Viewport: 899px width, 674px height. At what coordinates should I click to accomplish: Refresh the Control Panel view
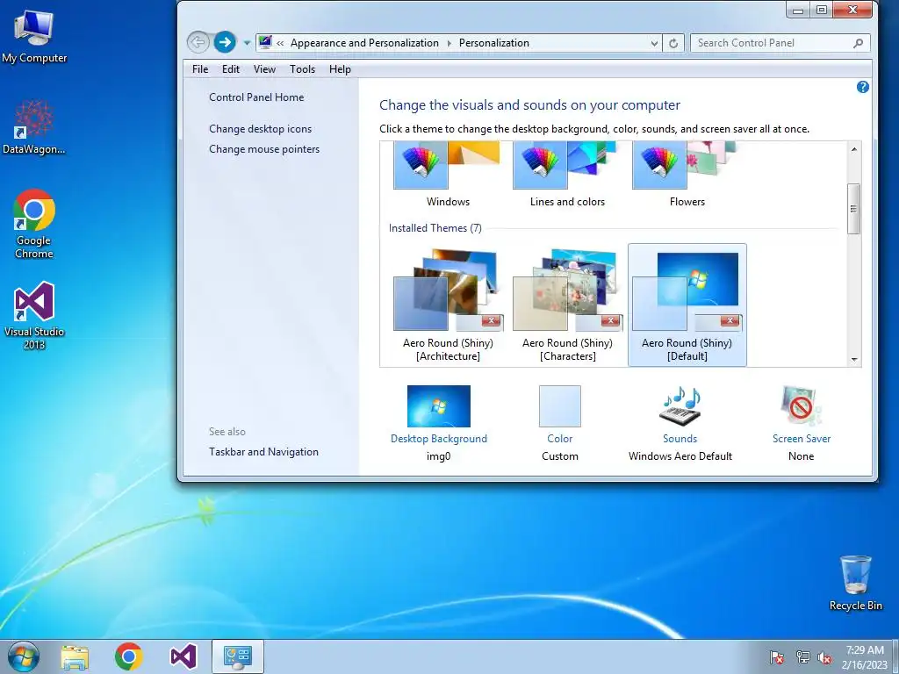pos(673,43)
